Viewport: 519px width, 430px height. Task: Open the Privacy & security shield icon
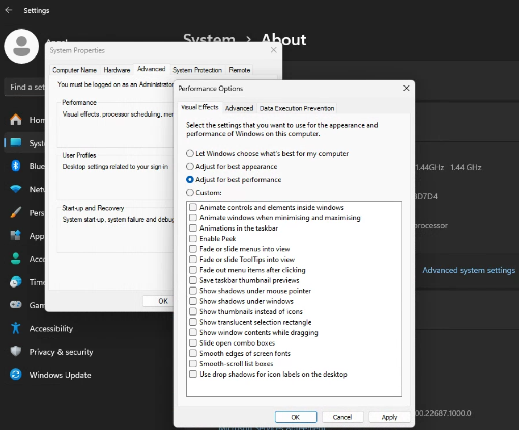click(x=16, y=351)
